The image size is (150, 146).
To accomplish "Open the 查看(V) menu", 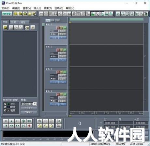I will (27, 8).
